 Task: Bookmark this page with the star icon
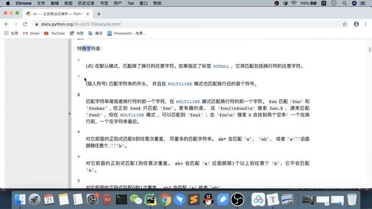[x=345, y=24]
